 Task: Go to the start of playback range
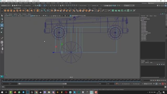(151, 80)
